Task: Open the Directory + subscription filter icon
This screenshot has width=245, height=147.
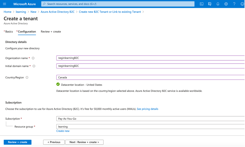Action: (x=210, y=4)
